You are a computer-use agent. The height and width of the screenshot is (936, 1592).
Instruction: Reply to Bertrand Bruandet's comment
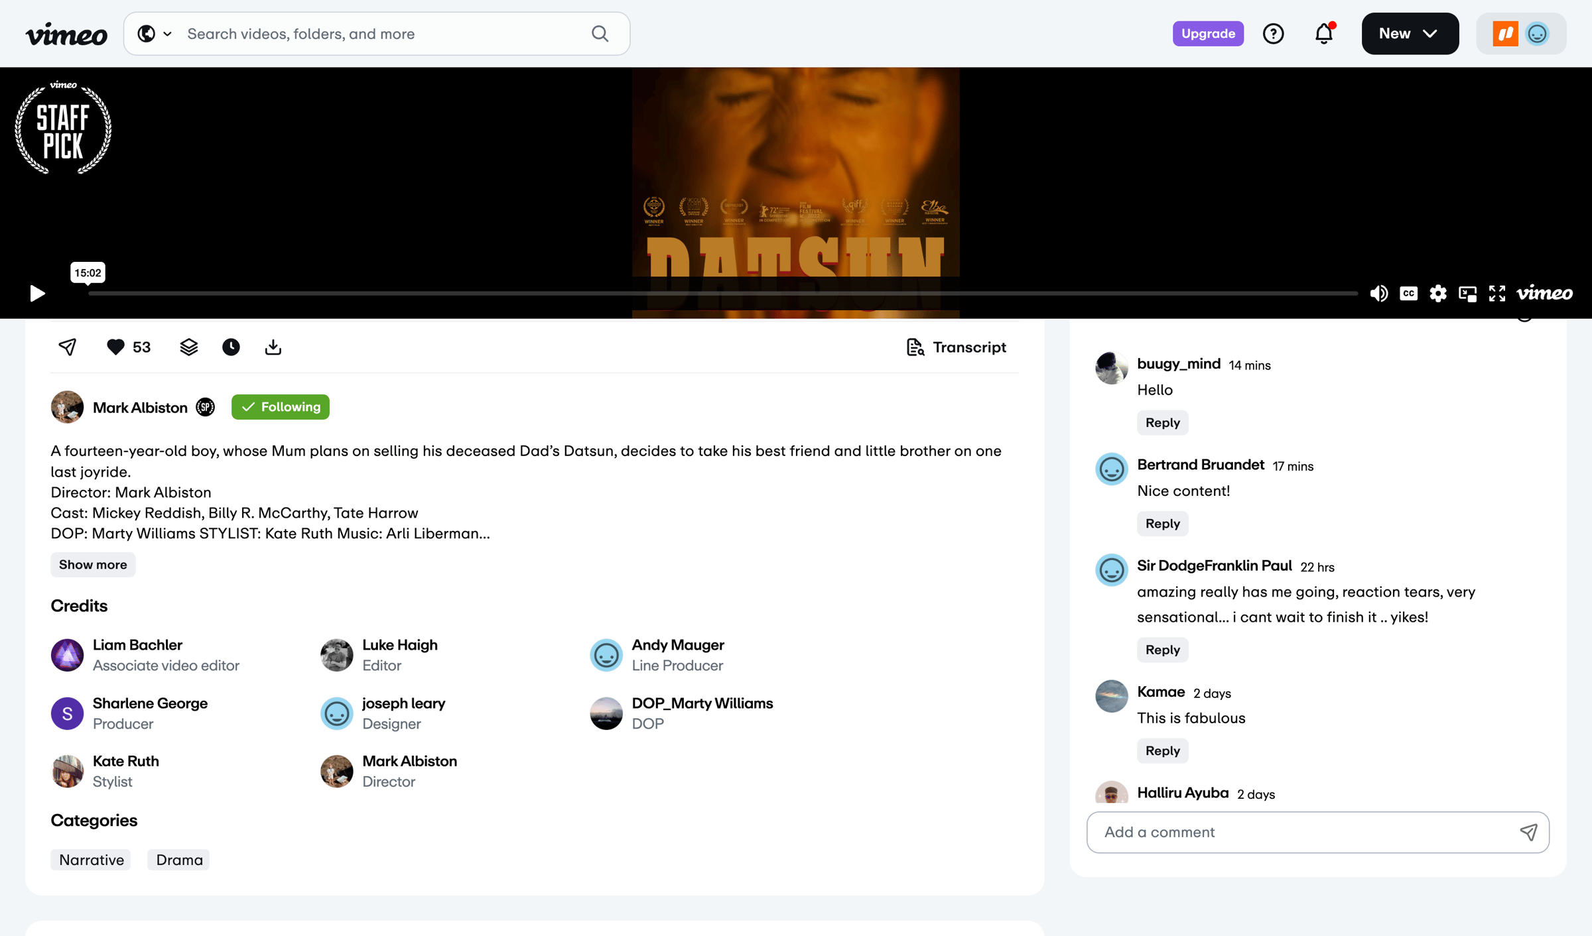click(x=1163, y=524)
